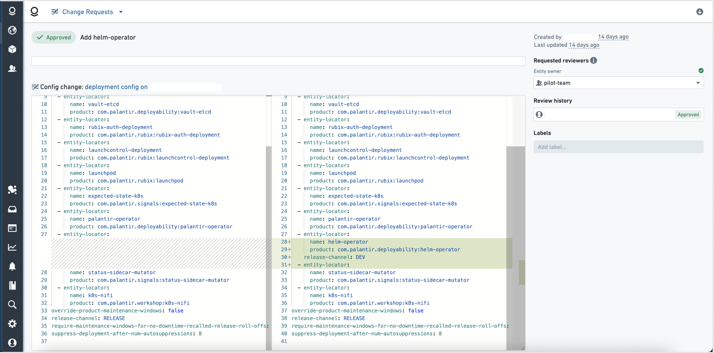Click the left diff pane vertical scrollbar

269,248
